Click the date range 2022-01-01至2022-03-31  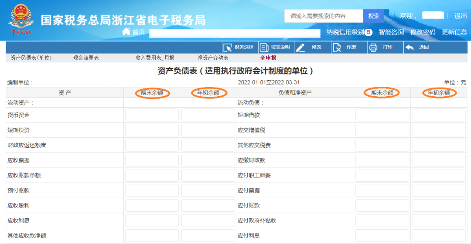(269, 82)
